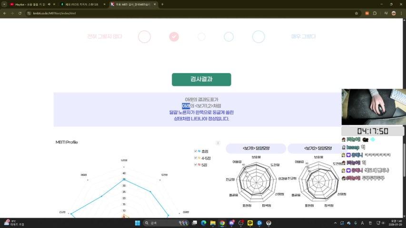Viewport: 406px width, 228px height.
Task: Click the MBTI Profile chart title
Action: 67,142
